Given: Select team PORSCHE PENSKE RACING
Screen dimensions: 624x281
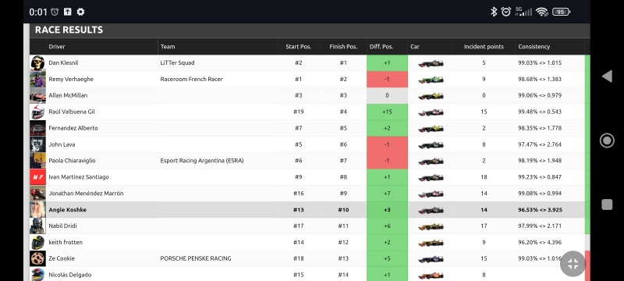Looking at the screenshot, I should tap(196, 258).
